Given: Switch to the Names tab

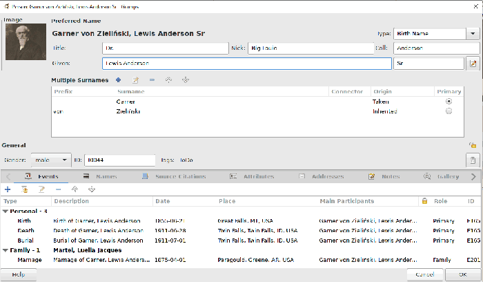Looking at the screenshot, I should 100,176.
